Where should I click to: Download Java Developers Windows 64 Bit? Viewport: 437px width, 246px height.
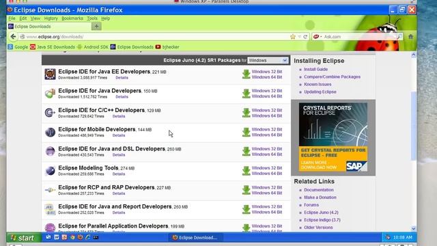267,96
